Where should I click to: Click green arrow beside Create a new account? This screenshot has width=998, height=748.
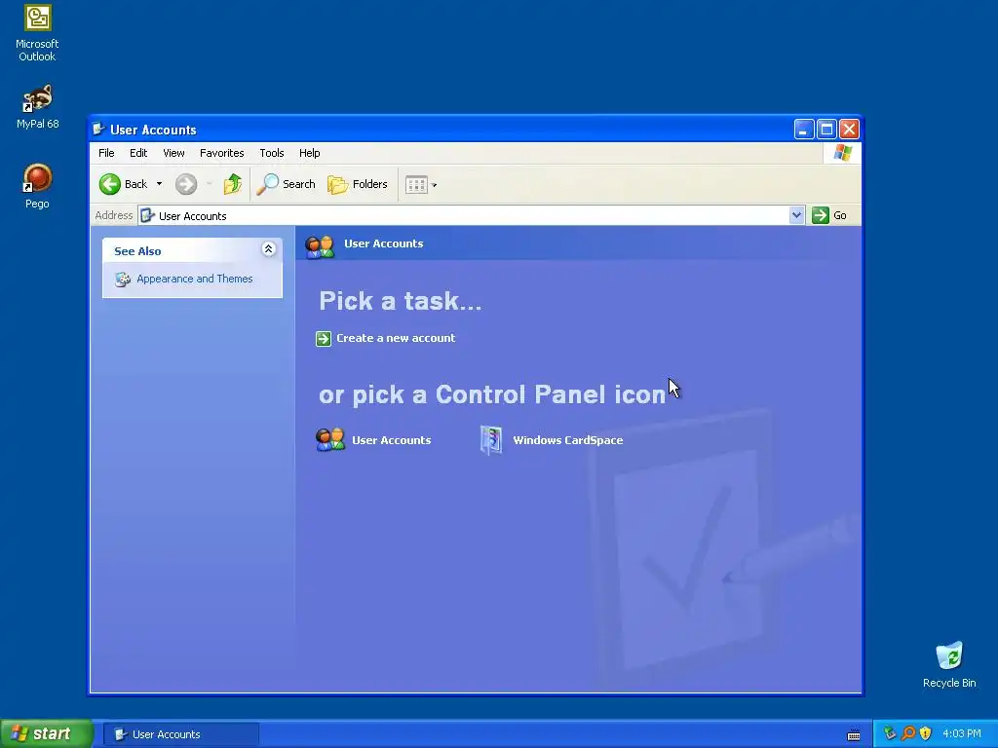pos(324,338)
